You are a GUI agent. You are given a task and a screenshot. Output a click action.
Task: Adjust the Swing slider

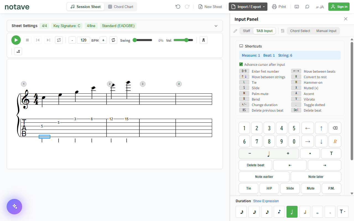[142, 40]
